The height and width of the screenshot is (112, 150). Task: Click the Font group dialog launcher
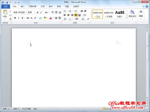click(x=61, y=23)
